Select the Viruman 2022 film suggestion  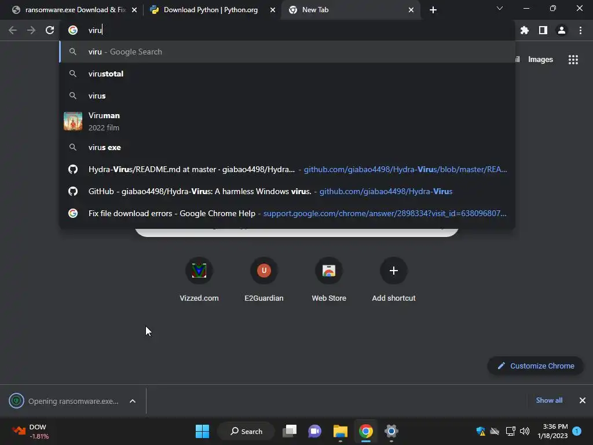coord(287,122)
